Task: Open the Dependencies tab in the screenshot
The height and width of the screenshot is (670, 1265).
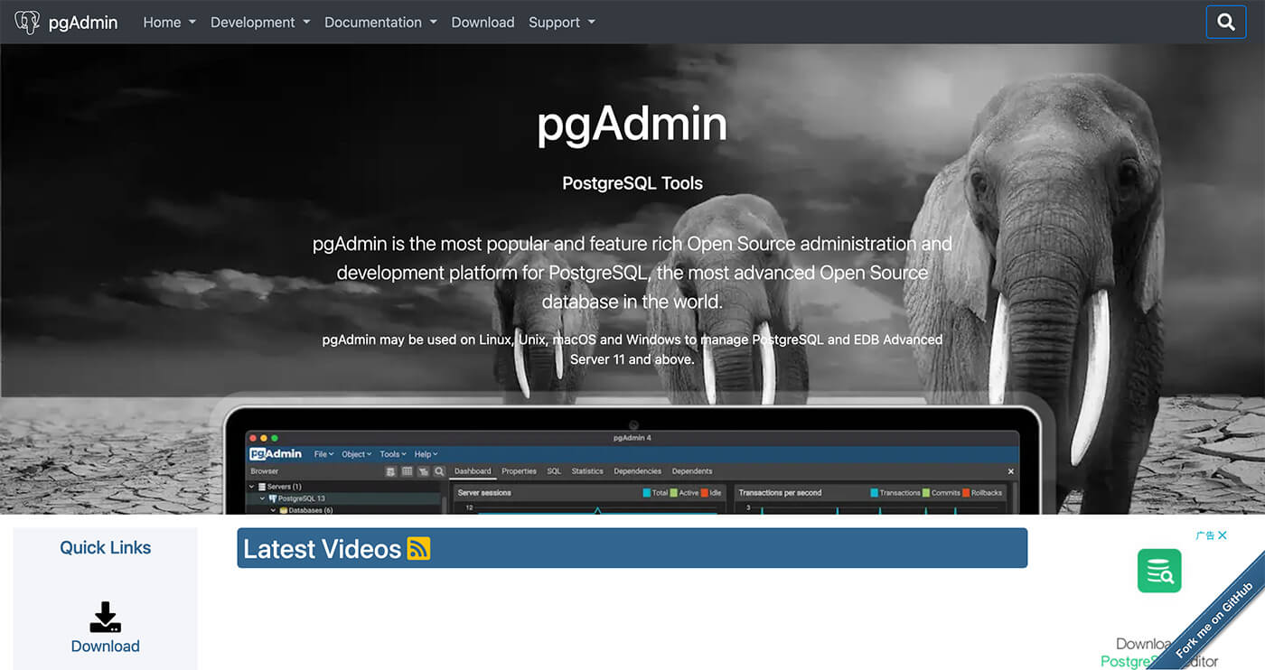Action: click(637, 471)
